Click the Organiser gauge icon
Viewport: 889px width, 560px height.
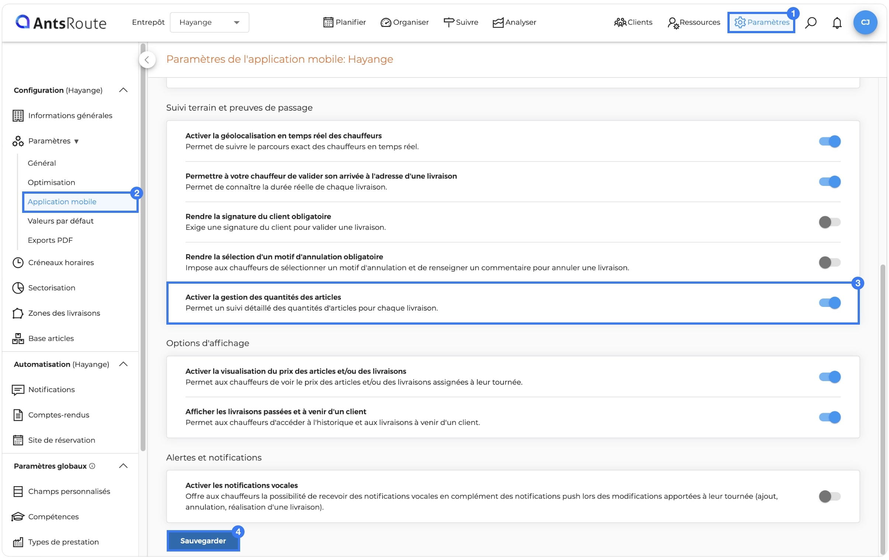385,23
